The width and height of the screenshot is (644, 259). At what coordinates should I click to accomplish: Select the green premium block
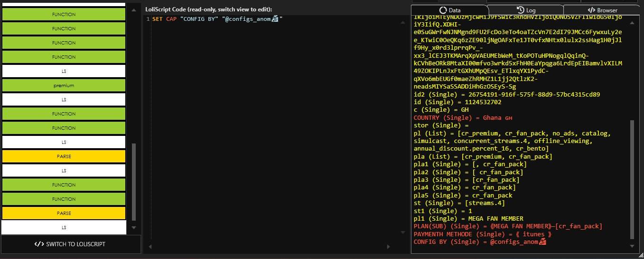(x=64, y=86)
